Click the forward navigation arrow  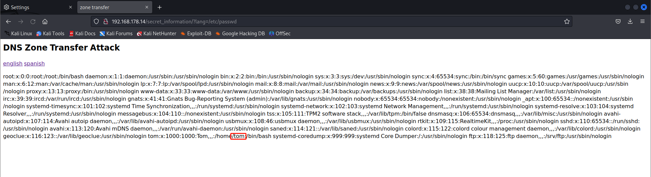(21, 21)
